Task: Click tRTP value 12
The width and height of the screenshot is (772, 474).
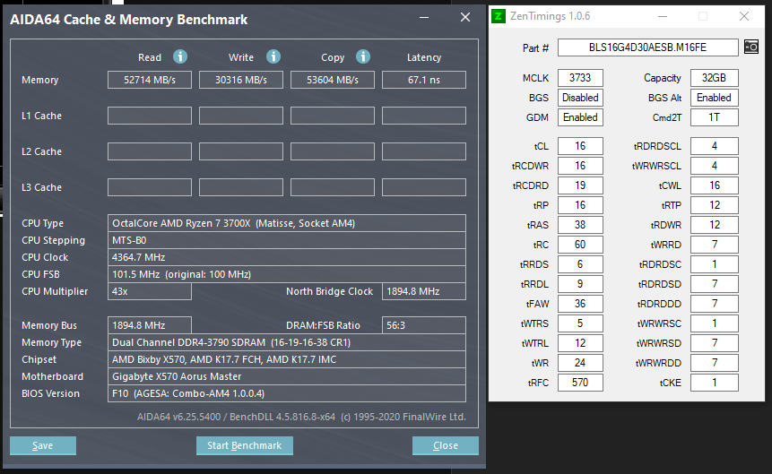Action: tap(714, 205)
